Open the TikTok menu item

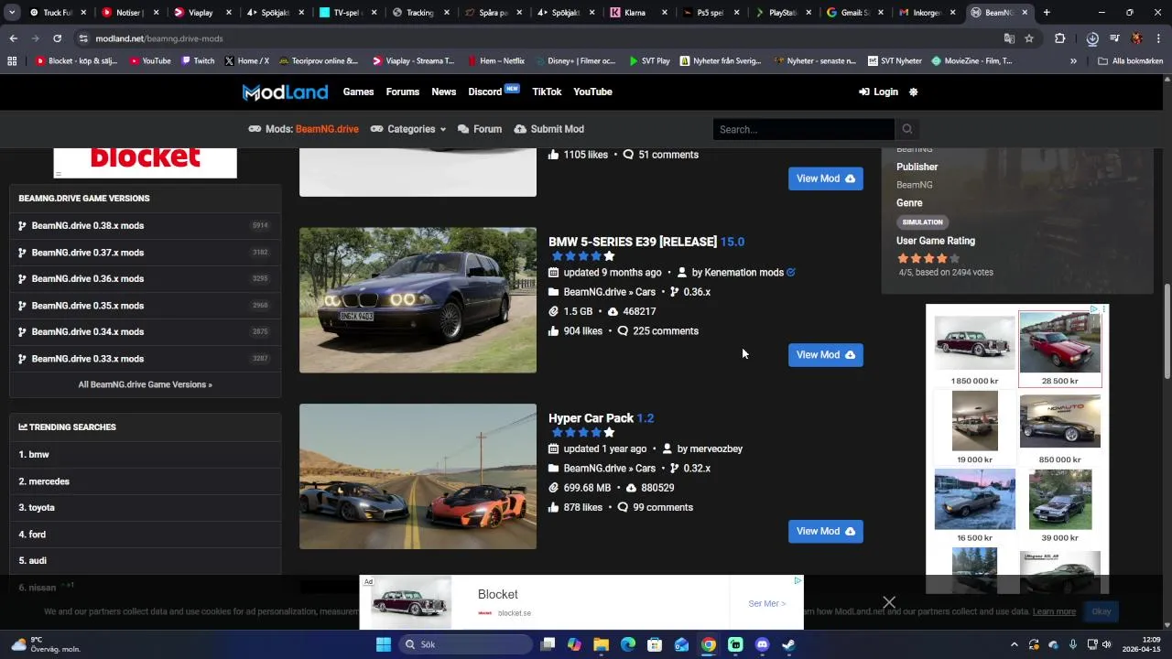click(547, 92)
